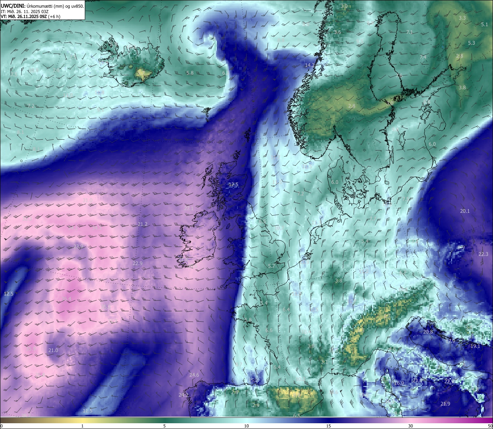Click the 7.4 value label
Image resolution: width=493 pixels, height=429 pixels.
pyautogui.click(x=423, y=57)
